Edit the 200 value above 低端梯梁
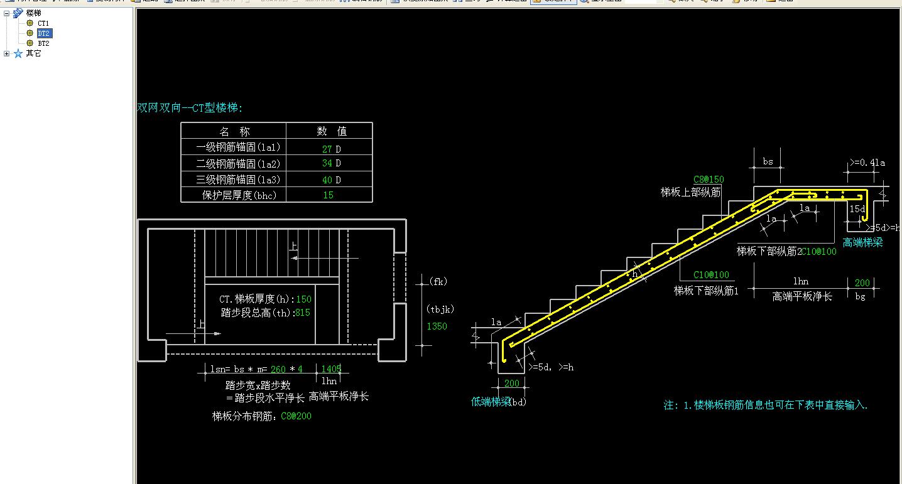Screen dimensions: 902x484 click(x=511, y=384)
